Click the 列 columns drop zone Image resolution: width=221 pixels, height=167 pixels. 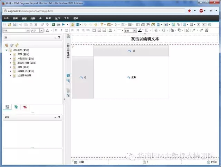(131, 51)
